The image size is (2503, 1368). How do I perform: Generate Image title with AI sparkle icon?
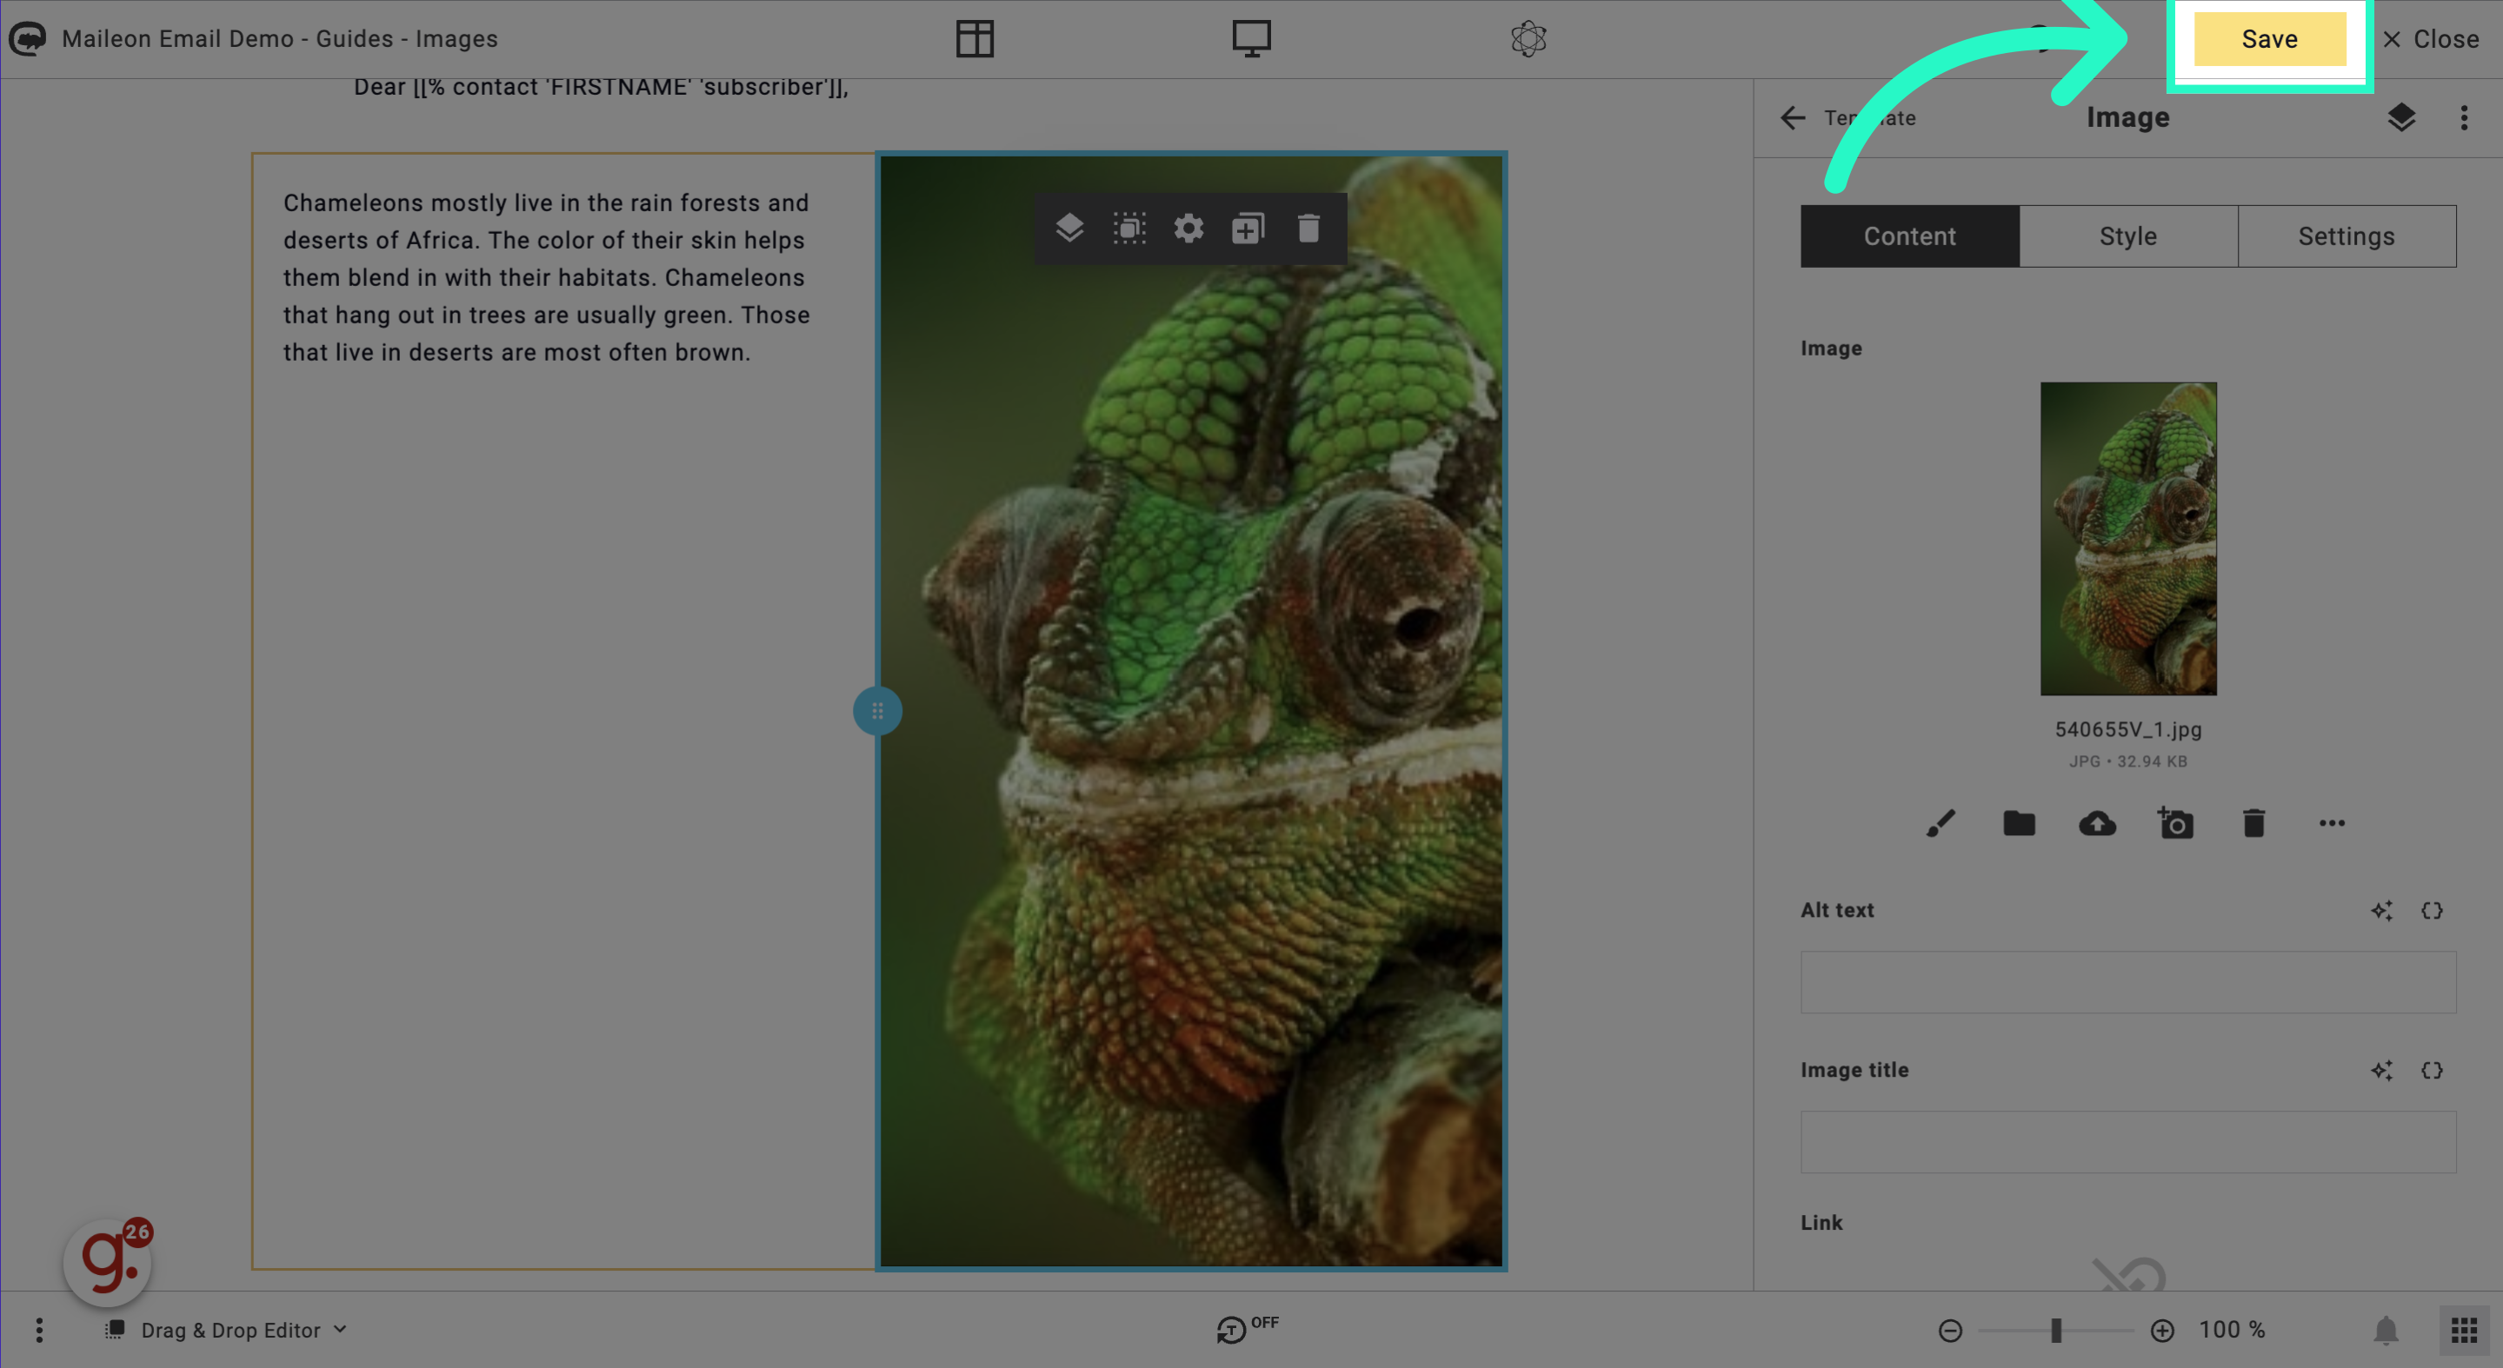[x=2380, y=1070]
